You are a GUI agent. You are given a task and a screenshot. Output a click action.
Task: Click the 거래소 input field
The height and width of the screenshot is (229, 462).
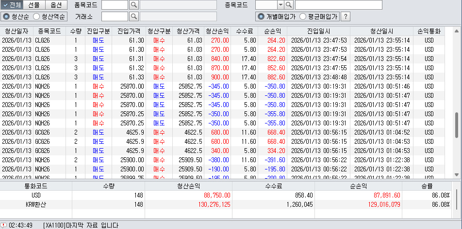click(115, 16)
